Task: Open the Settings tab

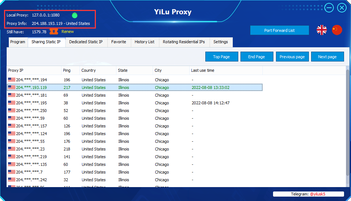Action: 220,42
